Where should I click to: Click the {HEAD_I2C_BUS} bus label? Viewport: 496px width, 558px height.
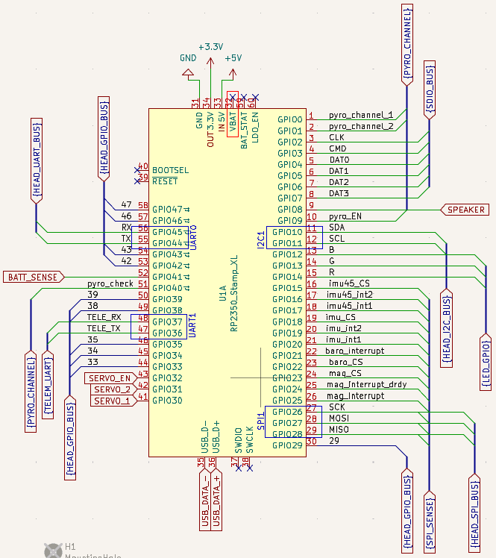click(x=446, y=329)
